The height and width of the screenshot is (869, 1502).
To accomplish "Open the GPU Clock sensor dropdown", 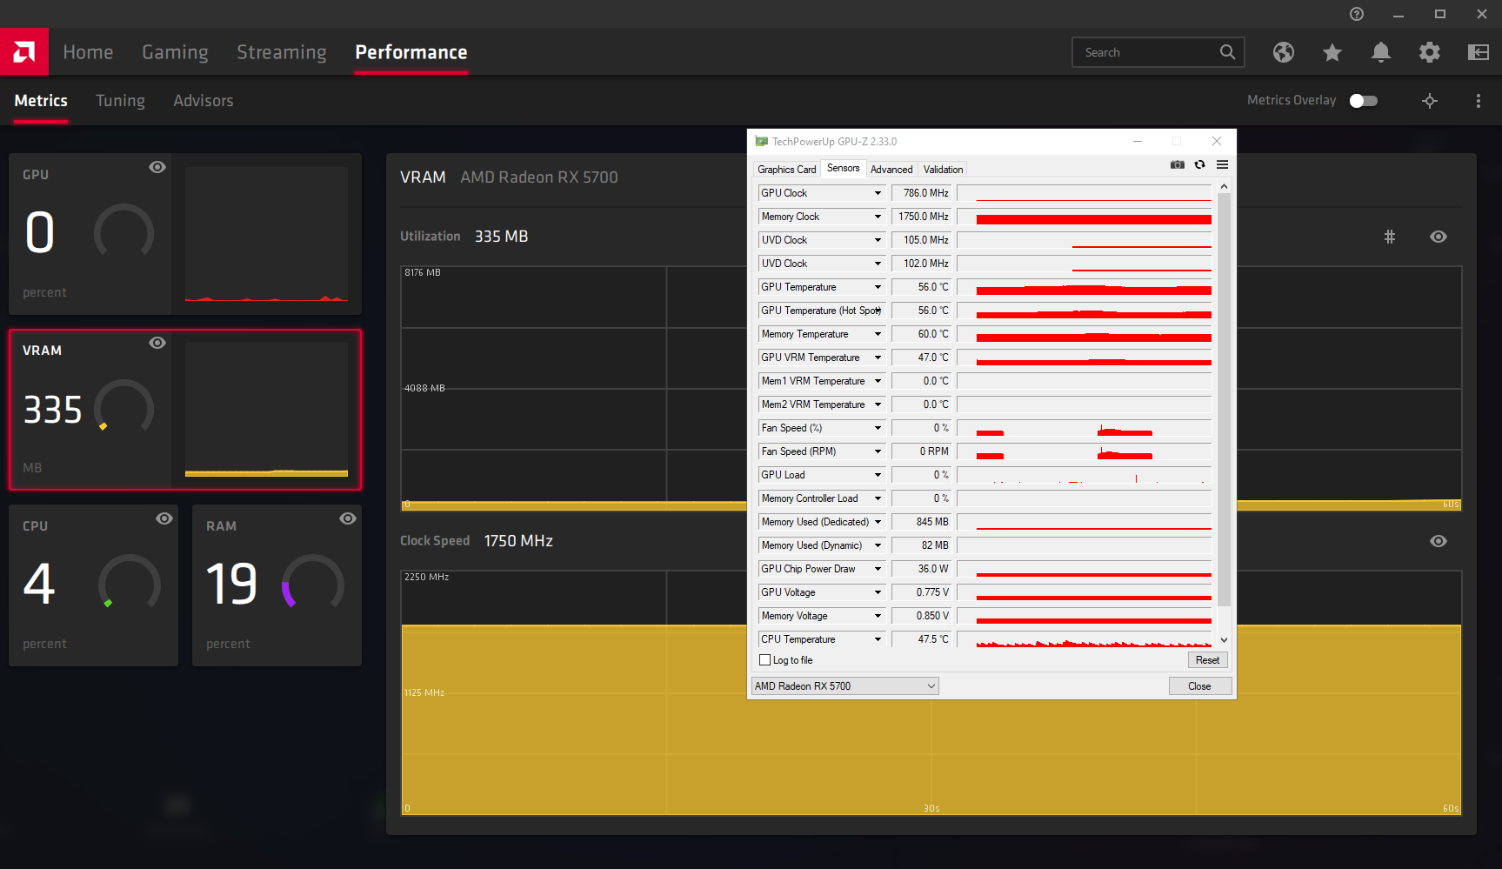I will pyautogui.click(x=878, y=193).
